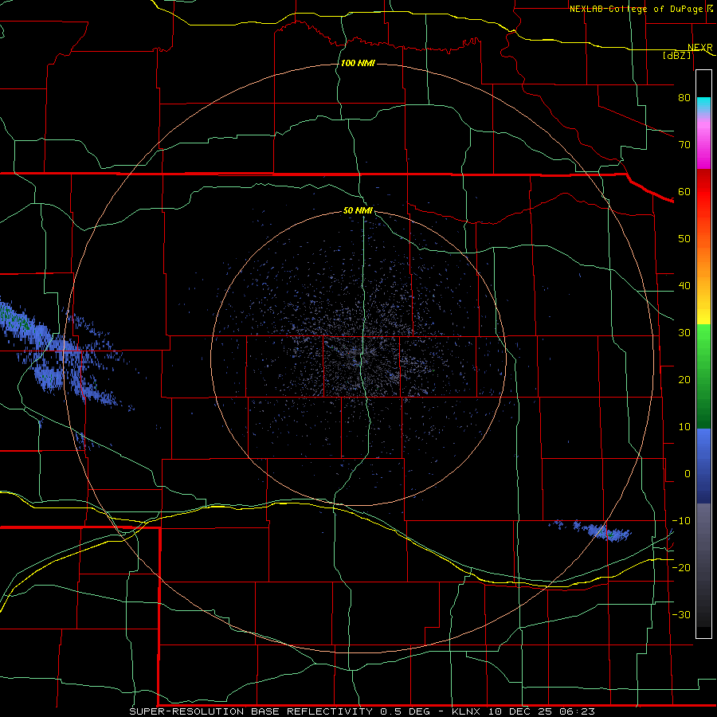717x717 pixels.
Task: Click the '10 DEC 25 06:23' timestamp
Action: point(542,711)
